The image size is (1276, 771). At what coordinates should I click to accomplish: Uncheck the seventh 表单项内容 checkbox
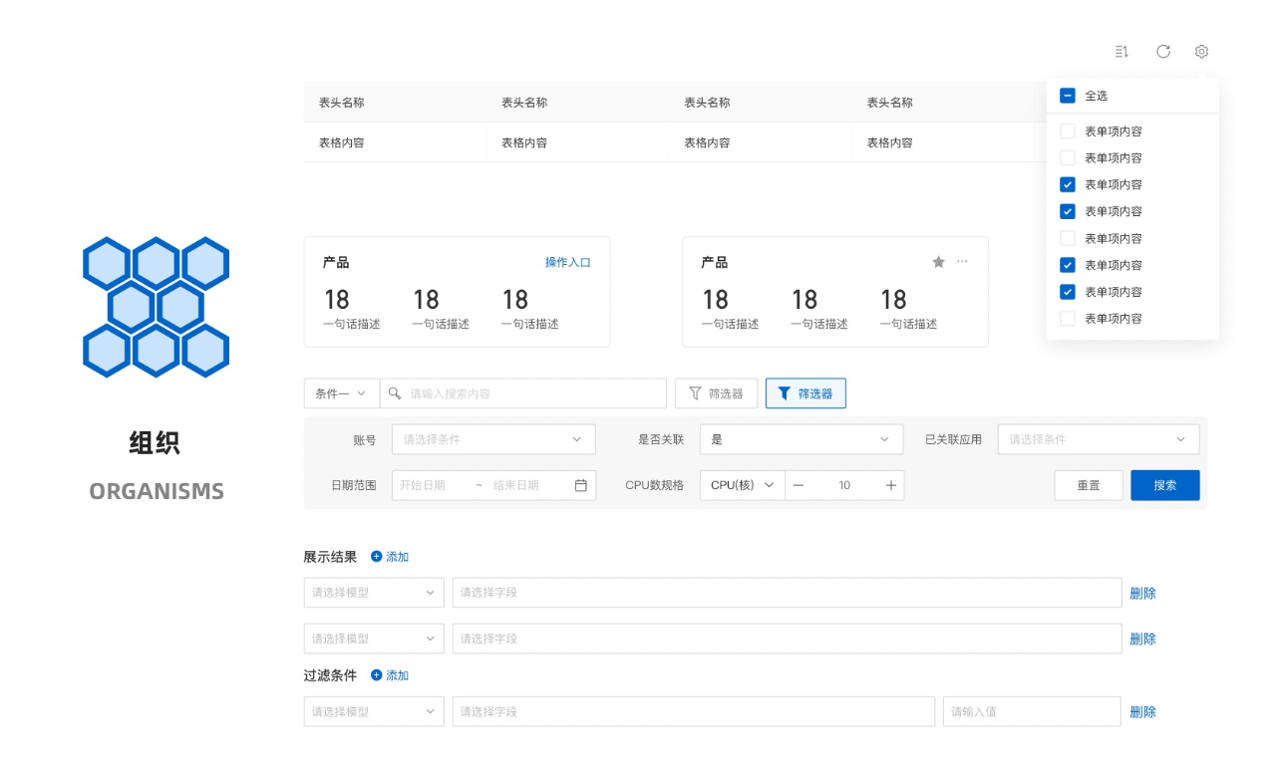[x=1068, y=292]
